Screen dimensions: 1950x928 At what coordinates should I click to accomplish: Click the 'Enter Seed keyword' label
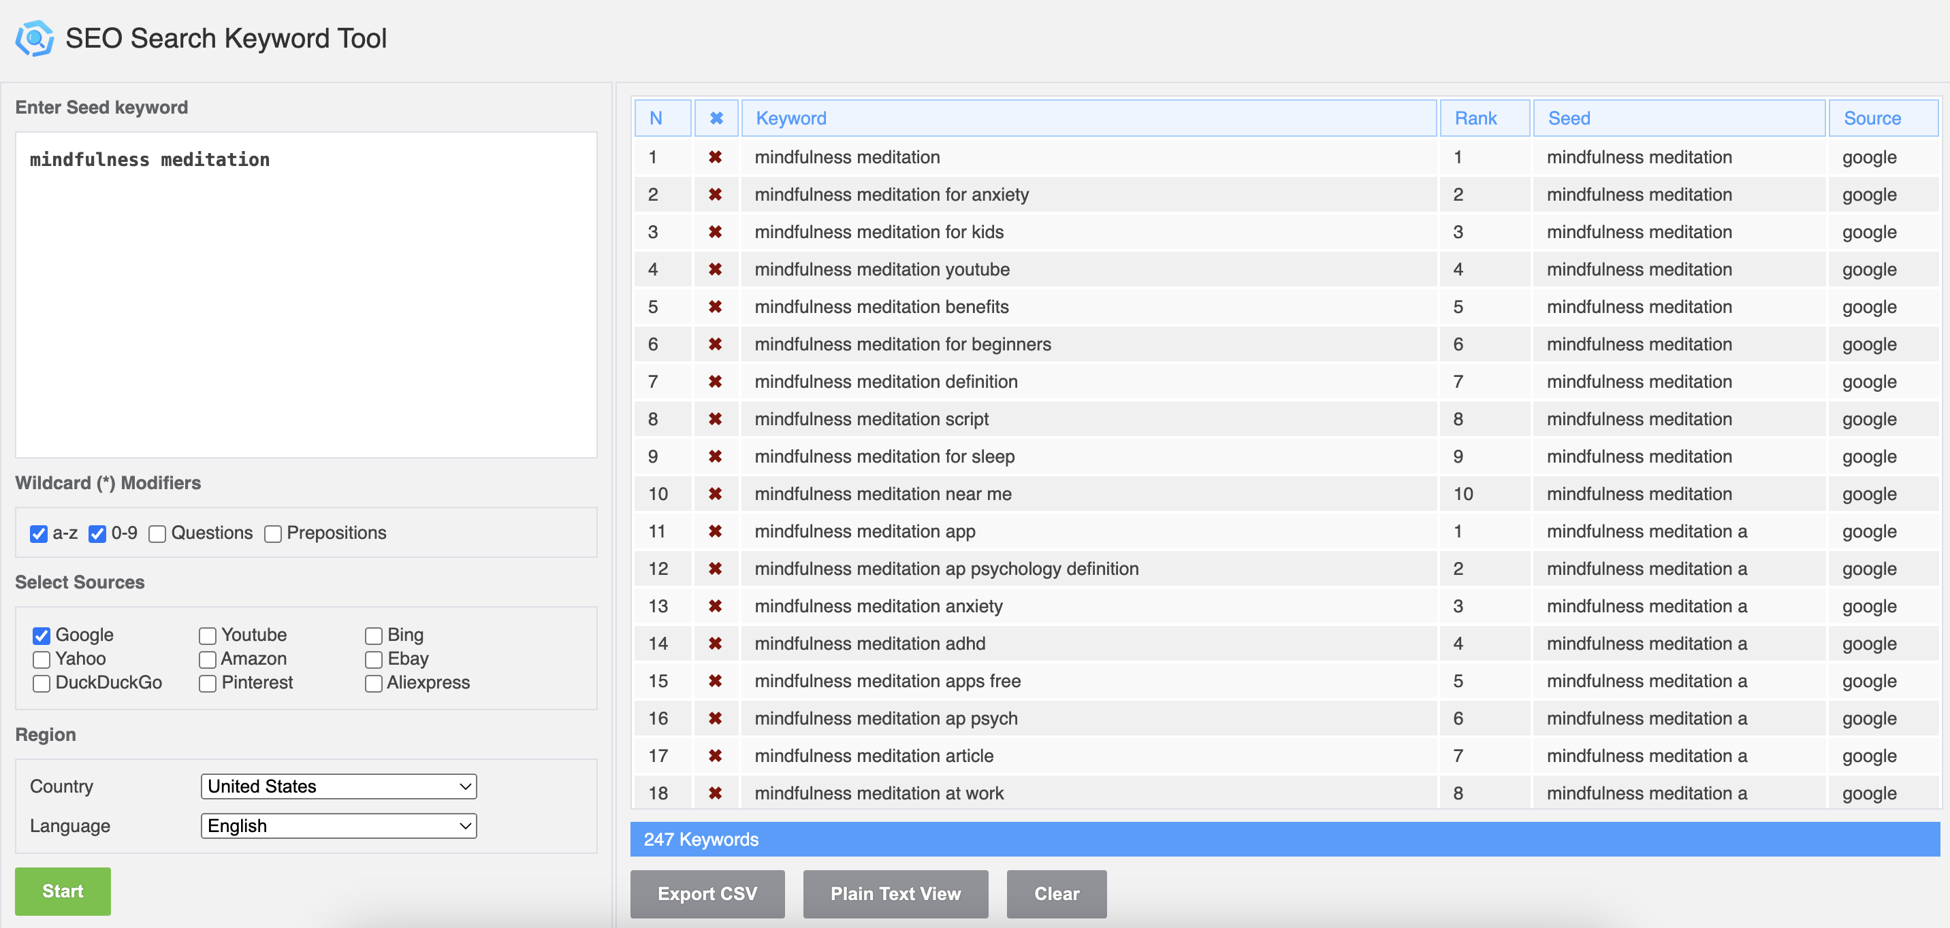click(x=101, y=107)
